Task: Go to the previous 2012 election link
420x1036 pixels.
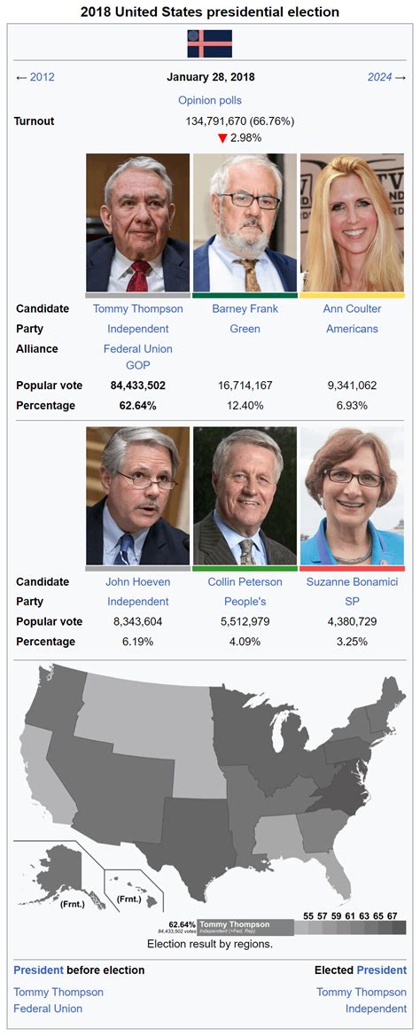Action: point(43,77)
